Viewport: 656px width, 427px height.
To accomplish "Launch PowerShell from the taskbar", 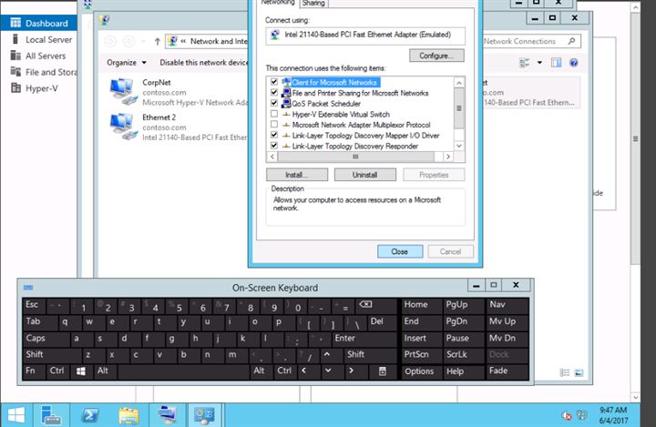I will (x=90, y=415).
